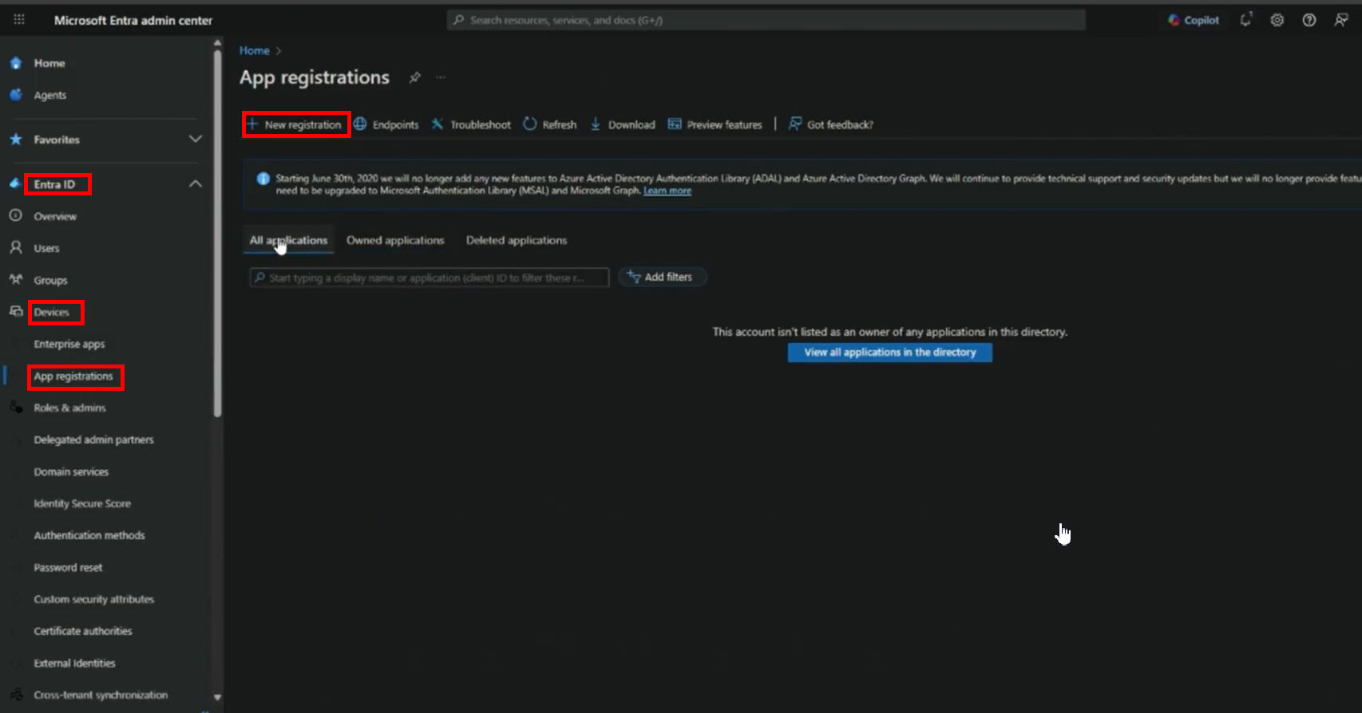Click the Troubleshoot wrench icon
Image resolution: width=1362 pixels, height=713 pixels.
tap(438, 124)
